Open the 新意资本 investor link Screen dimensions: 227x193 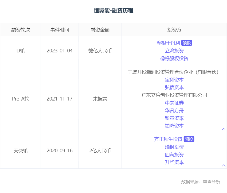tap(174, 118)
